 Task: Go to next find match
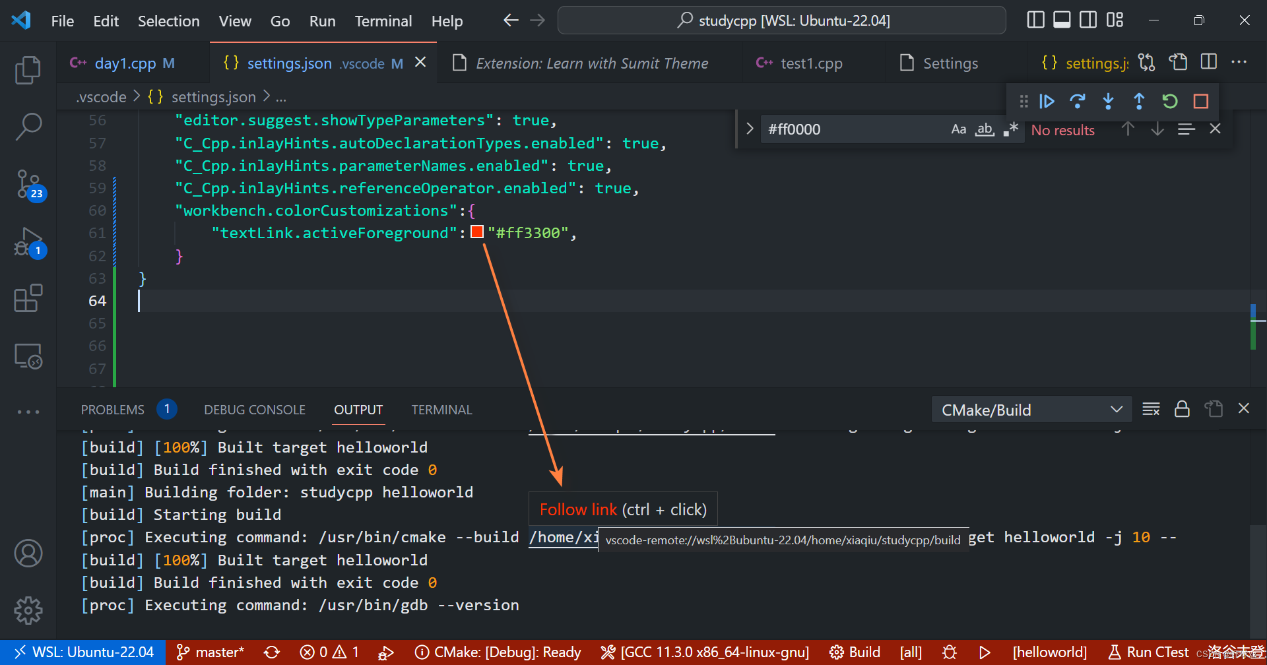click(x=1157, y=129)
